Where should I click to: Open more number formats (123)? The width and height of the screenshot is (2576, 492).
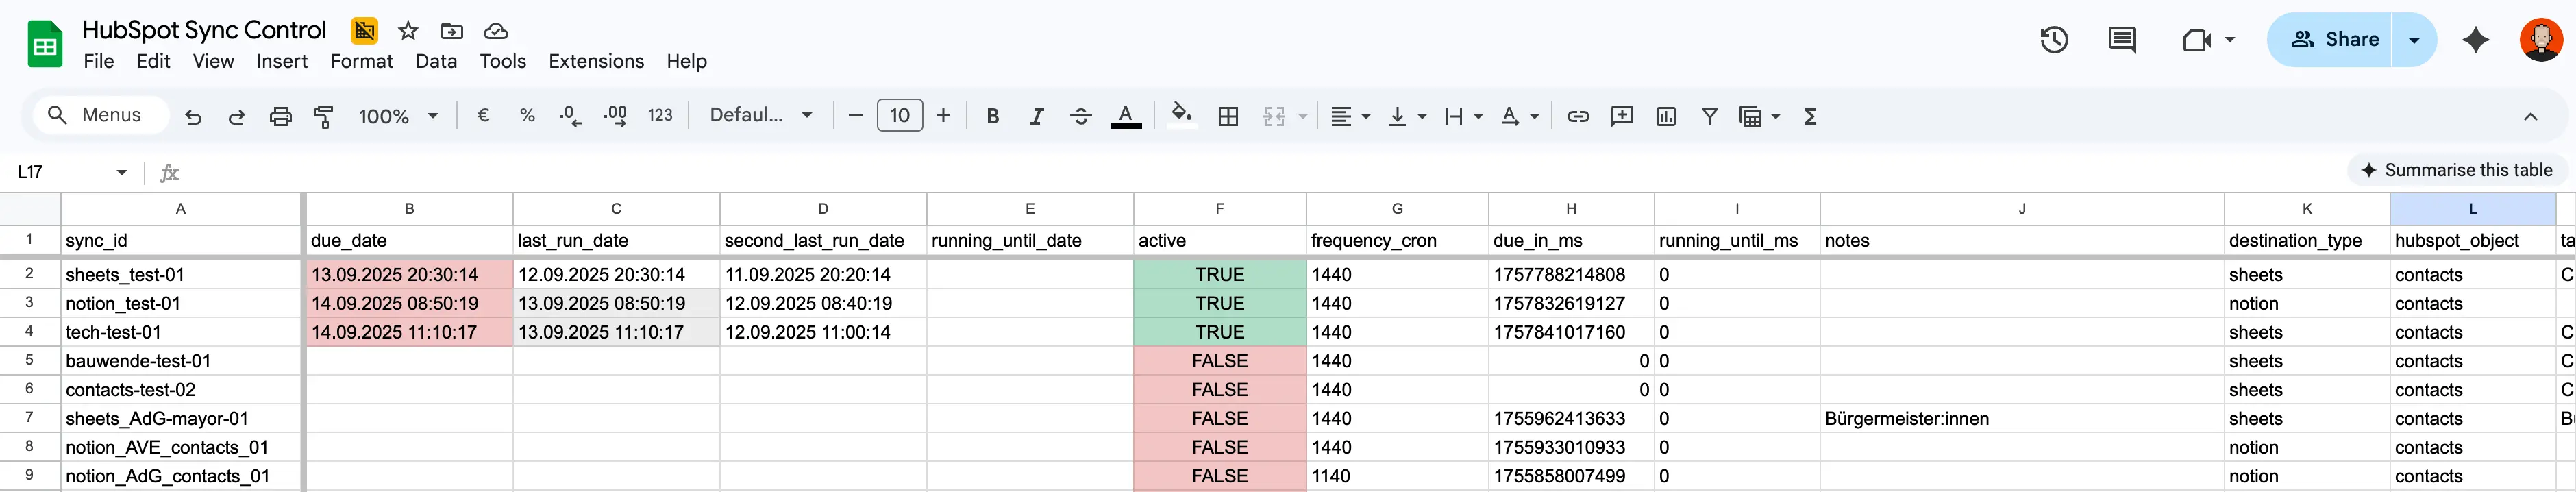tap(660, 116)
